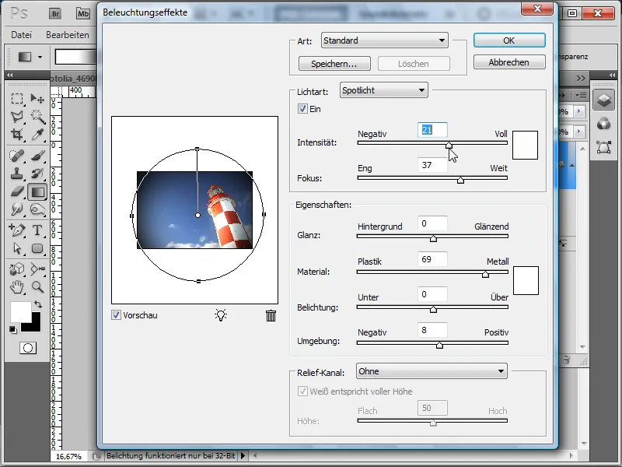
Task: Click the Abbrechen button
Action: [509, 62]
